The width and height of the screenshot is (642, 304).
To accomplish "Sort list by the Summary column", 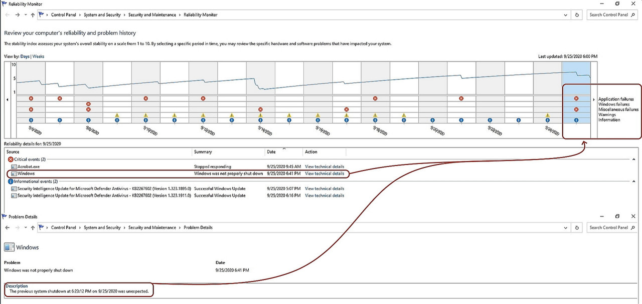I will [x=229, y=152].
